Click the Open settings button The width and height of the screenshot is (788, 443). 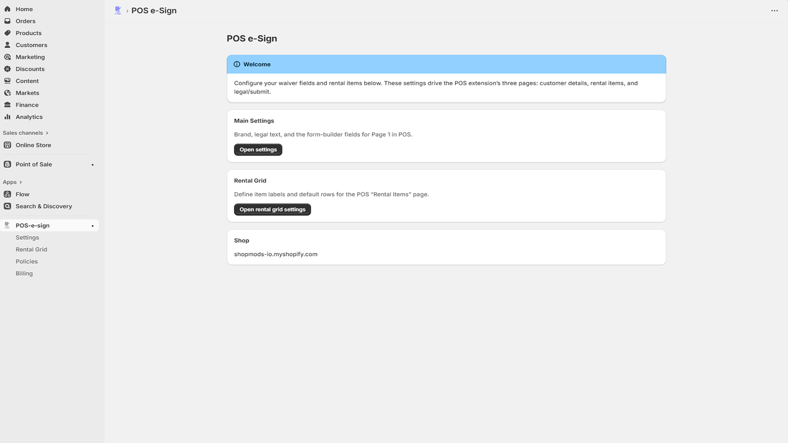(x=258, y=150)
